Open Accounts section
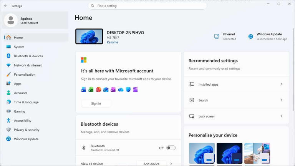Screen dimensions: 295x166 tap(36, 93)
